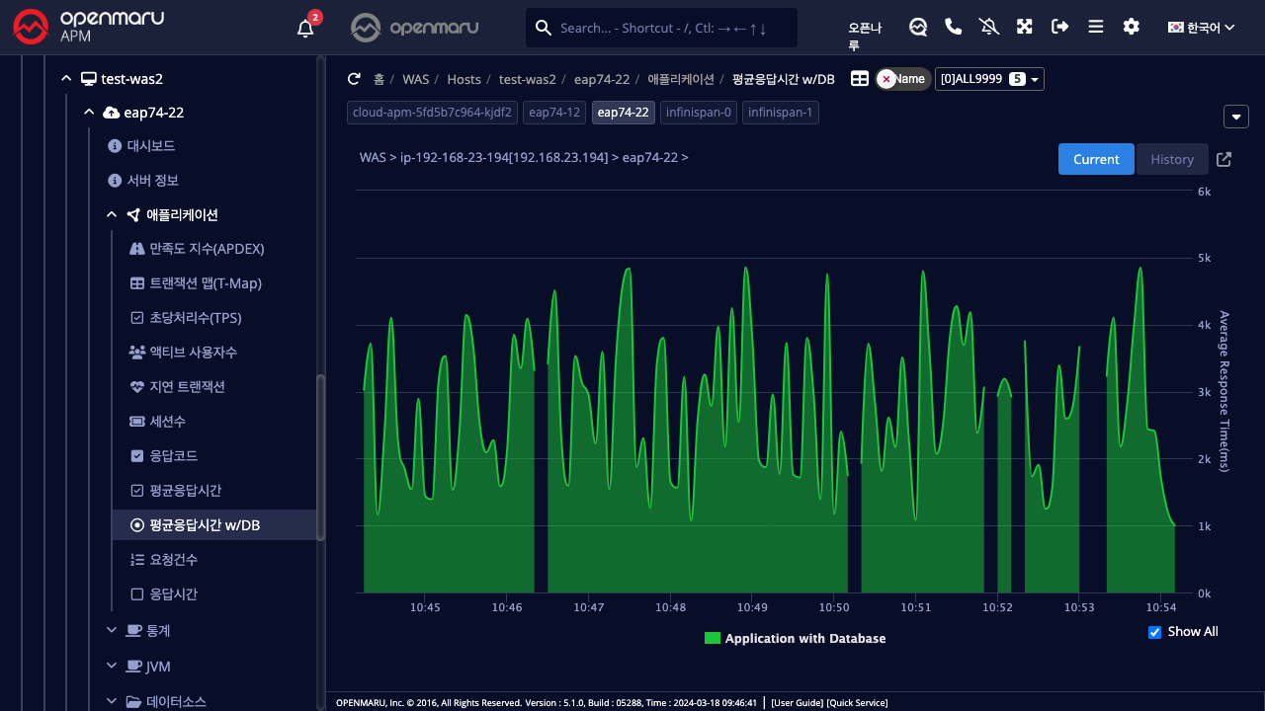Click the grid layout icon near Name toggle

[860, 79]
